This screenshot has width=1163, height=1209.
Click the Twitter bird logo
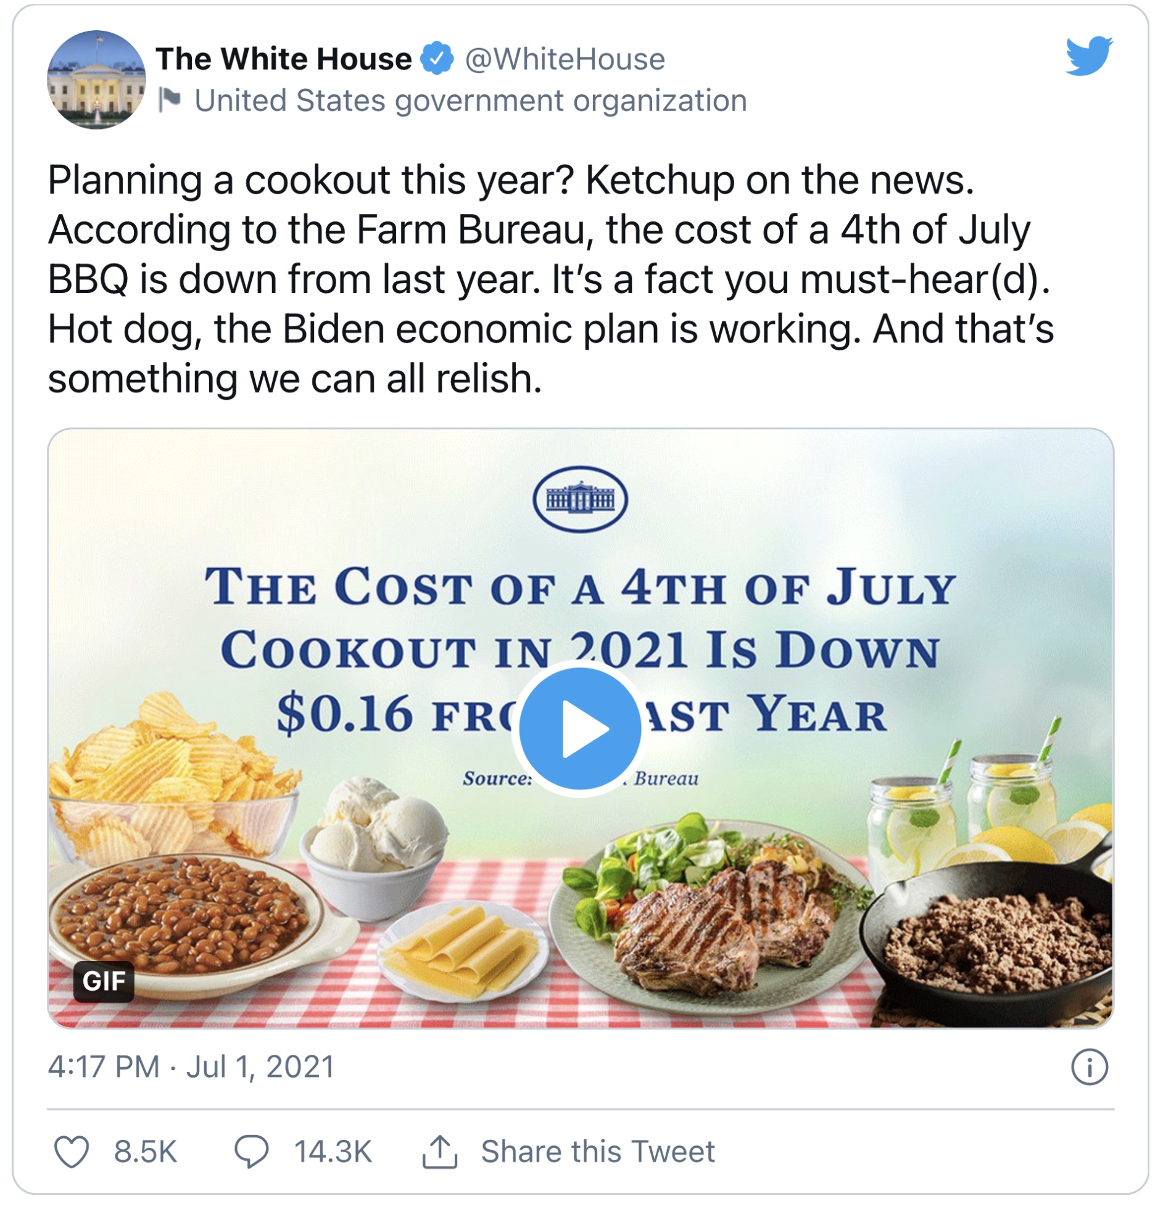point(1089,56)
